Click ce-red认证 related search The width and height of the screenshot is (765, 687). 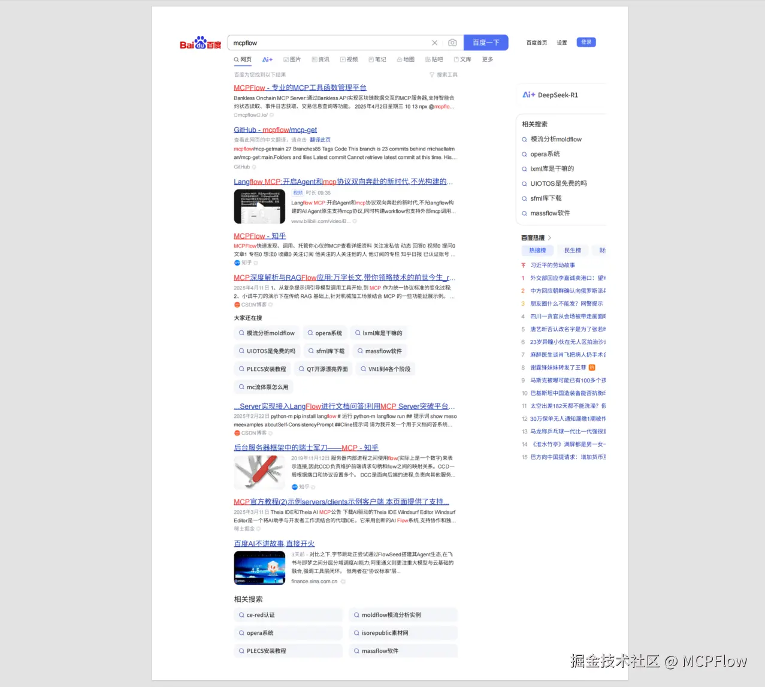[x=288, y=615]
